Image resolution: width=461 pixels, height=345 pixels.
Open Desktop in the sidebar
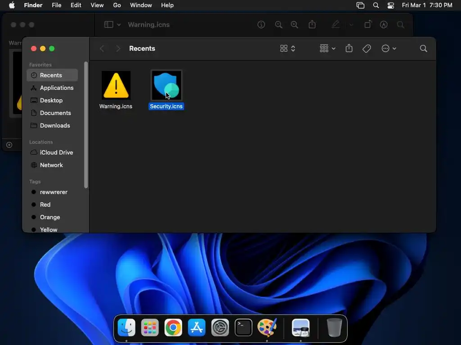[x=52, y=100]
